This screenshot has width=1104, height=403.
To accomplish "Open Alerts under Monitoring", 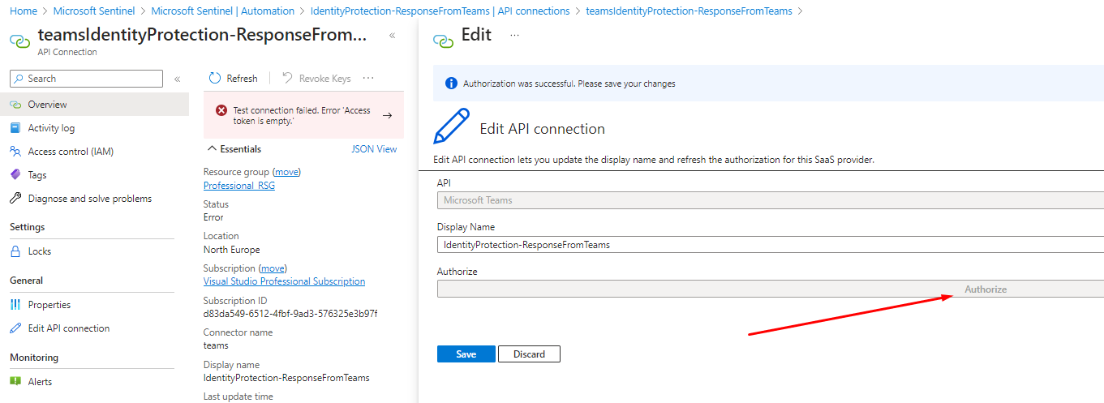I will pos(40,382).
